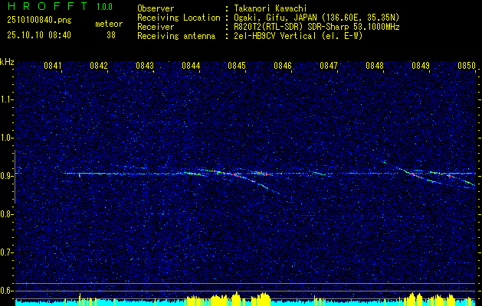This screenshot has width=482, height=306.
Task: Click the 0846 time marker
Action: (x=283, y=65)
